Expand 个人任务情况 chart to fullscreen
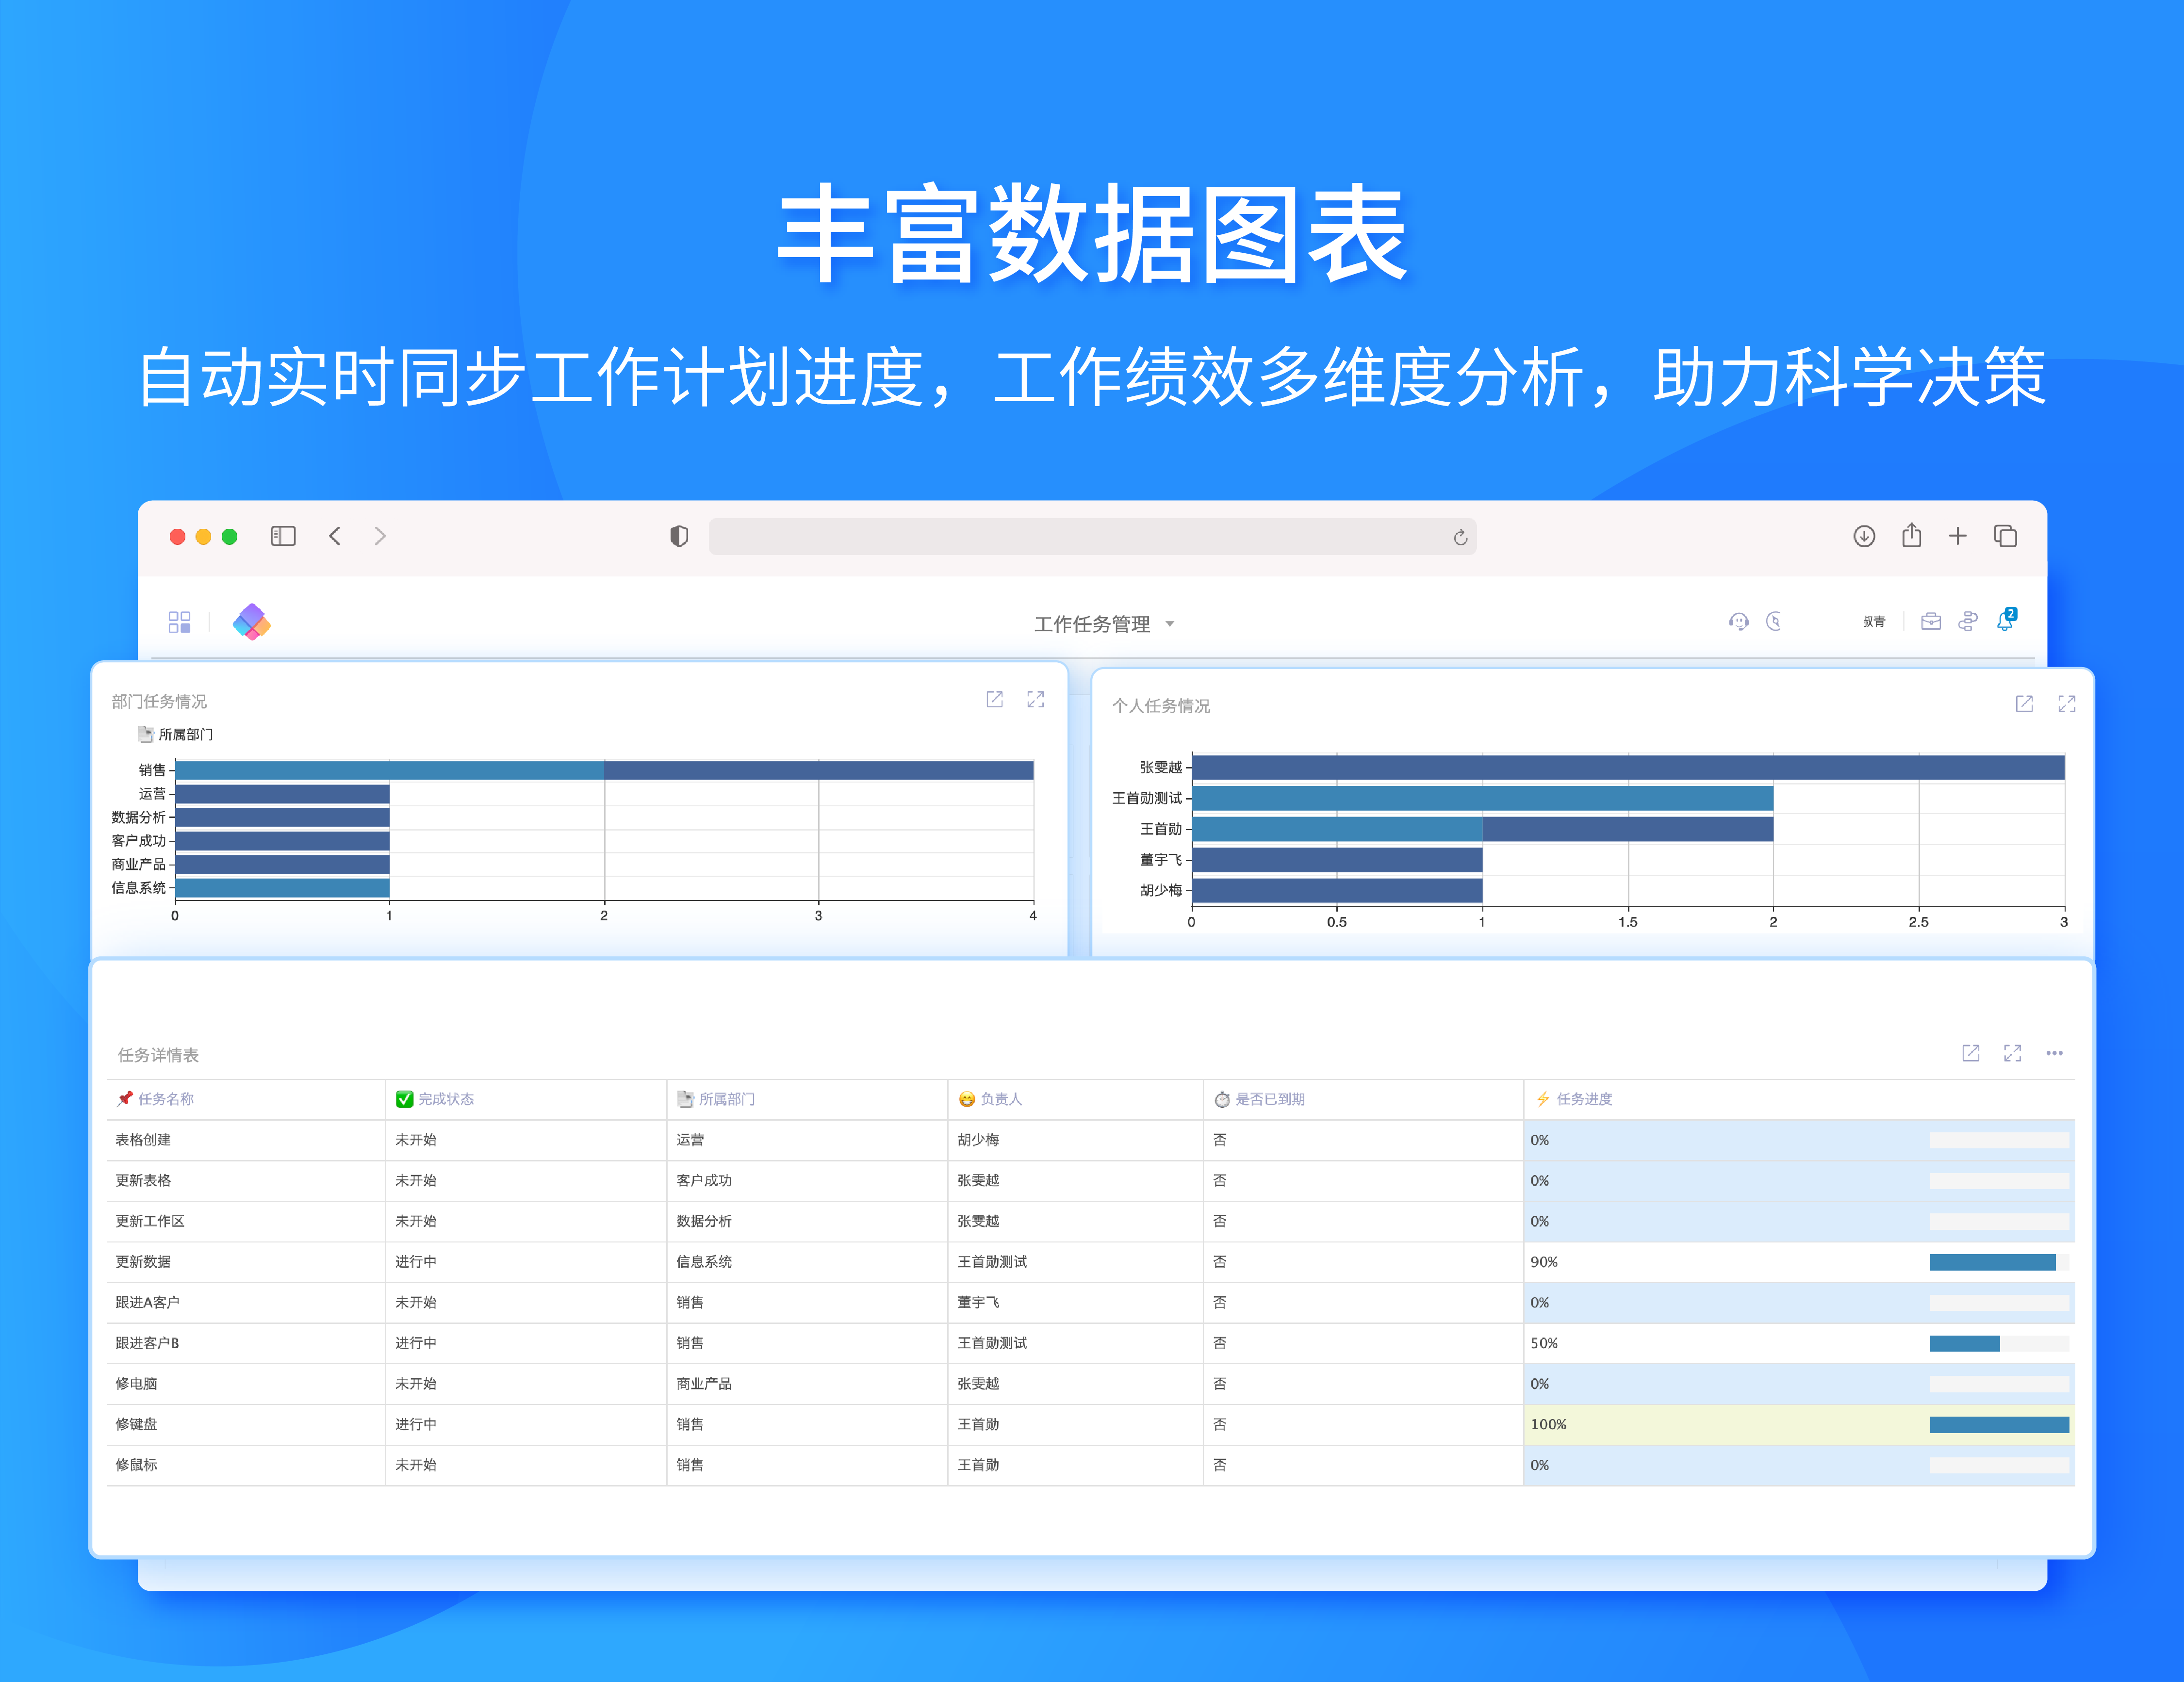This screenshot has width=2184, height=1682. point(2067,704)
